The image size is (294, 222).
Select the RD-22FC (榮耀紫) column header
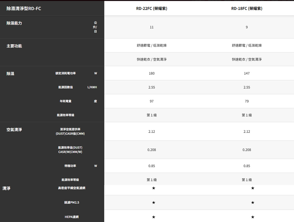click(x=152, y=9)
